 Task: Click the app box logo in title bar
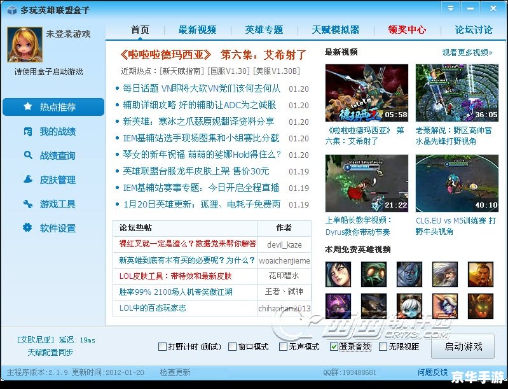click(x=12, y=10)
